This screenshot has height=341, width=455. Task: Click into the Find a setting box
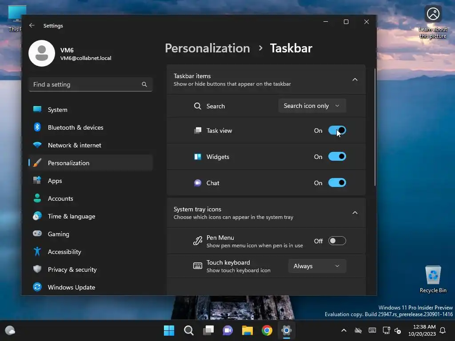click(91, 84)
